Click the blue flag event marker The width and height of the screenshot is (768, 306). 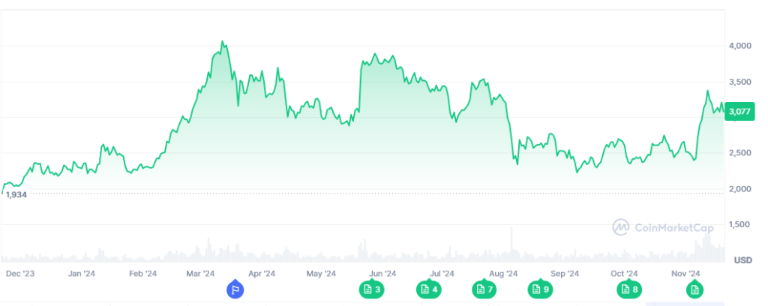(235, 289)
